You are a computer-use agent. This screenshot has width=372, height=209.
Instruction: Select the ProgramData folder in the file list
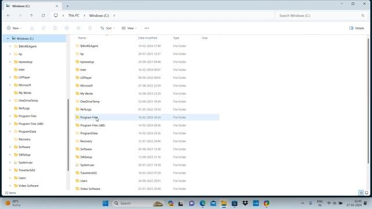click(x=147, y=133)
